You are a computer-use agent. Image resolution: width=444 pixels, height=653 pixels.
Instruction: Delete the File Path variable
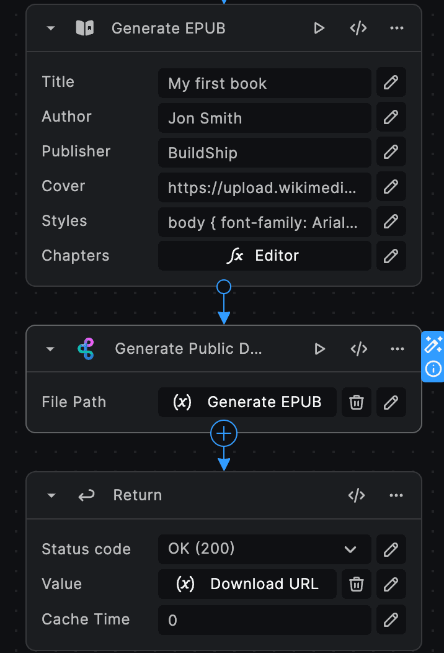(357, 402)
